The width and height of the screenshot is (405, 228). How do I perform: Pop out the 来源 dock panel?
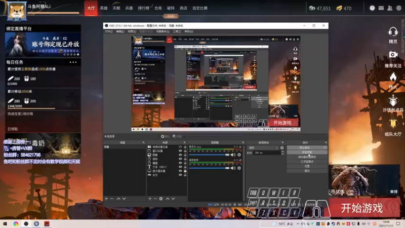pos(184,142)
